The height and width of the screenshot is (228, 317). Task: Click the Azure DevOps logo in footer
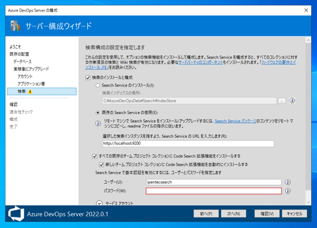pyautogui.click(x=16, y=214)
